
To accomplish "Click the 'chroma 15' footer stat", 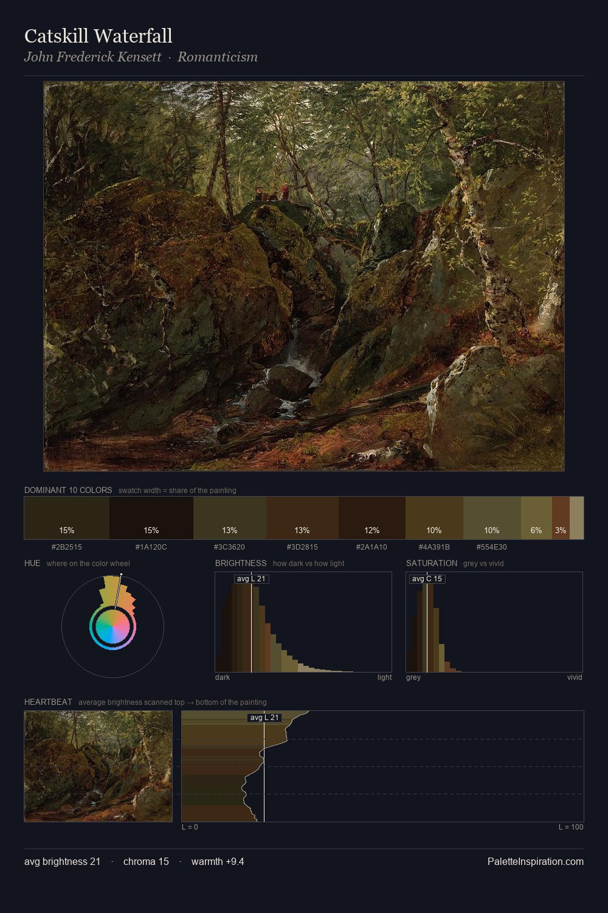I will pos(146,861).
